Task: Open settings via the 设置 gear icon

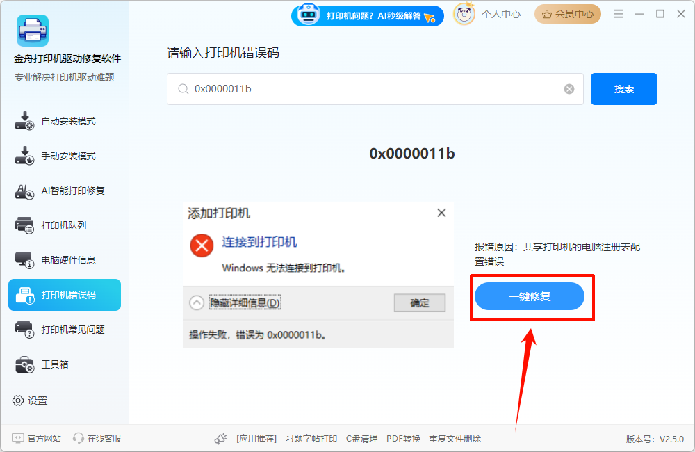Action: click(x=19, y=400)
